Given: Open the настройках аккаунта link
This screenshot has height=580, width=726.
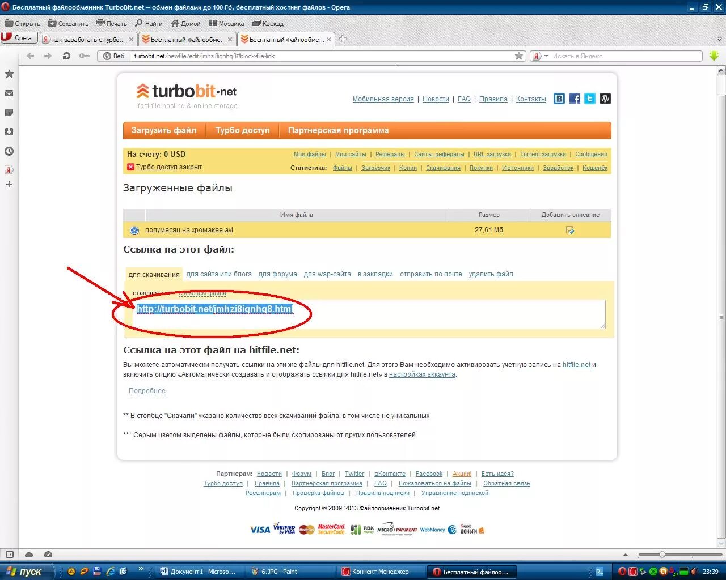Looking at the screenshot, I should [x=422, y=374].
